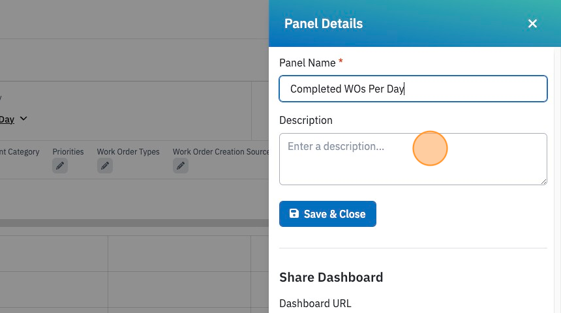Click the Work Order Creation Source label
This screenshot has height=313, width=561.
(x=220, y=152)
